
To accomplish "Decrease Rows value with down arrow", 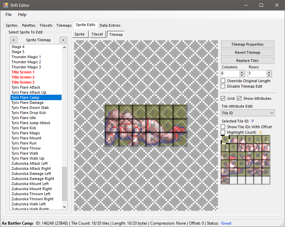I will click(269, 75).
